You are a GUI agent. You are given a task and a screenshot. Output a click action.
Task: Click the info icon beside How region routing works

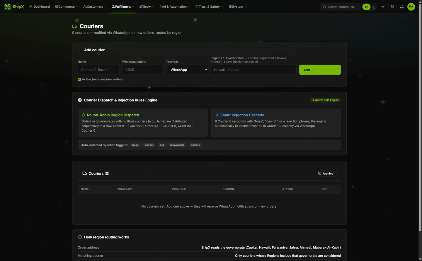tap(80, 237)
